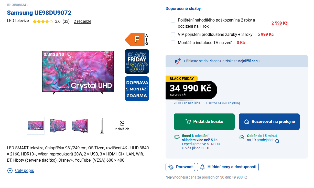Select the side-profile TV thumbnail
The height and width of the screenshot is (188, 314).
(102, 126)
